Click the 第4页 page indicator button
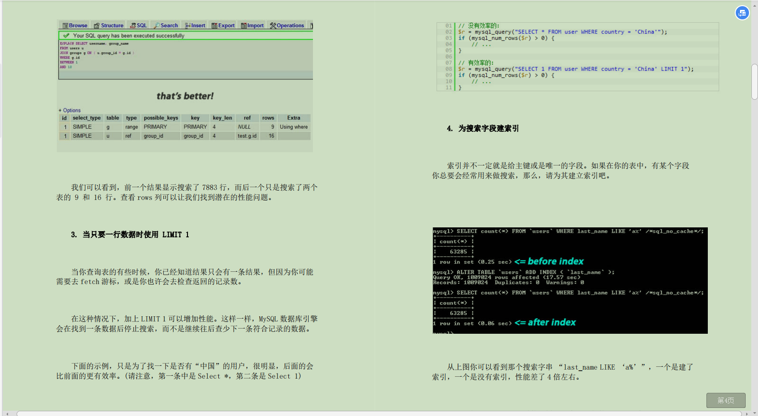Screen dimensions: 758x416 click(x=726, y=400)
